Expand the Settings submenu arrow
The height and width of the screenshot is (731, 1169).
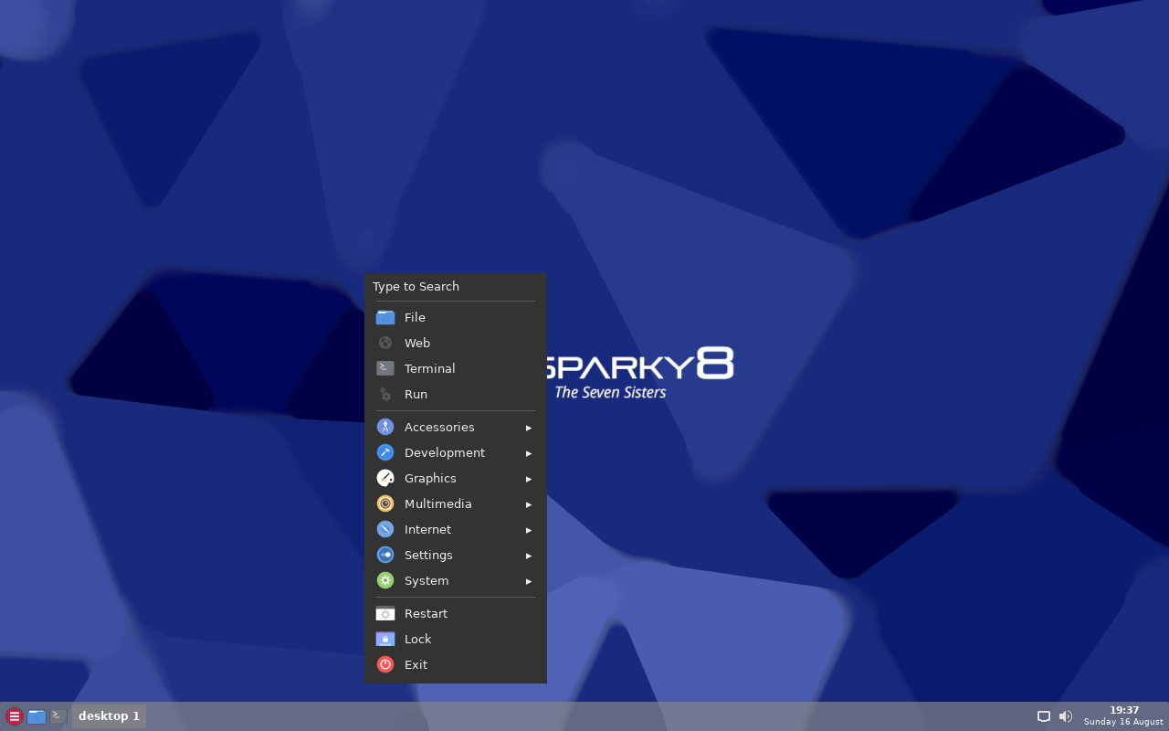(x=529, y=555)
